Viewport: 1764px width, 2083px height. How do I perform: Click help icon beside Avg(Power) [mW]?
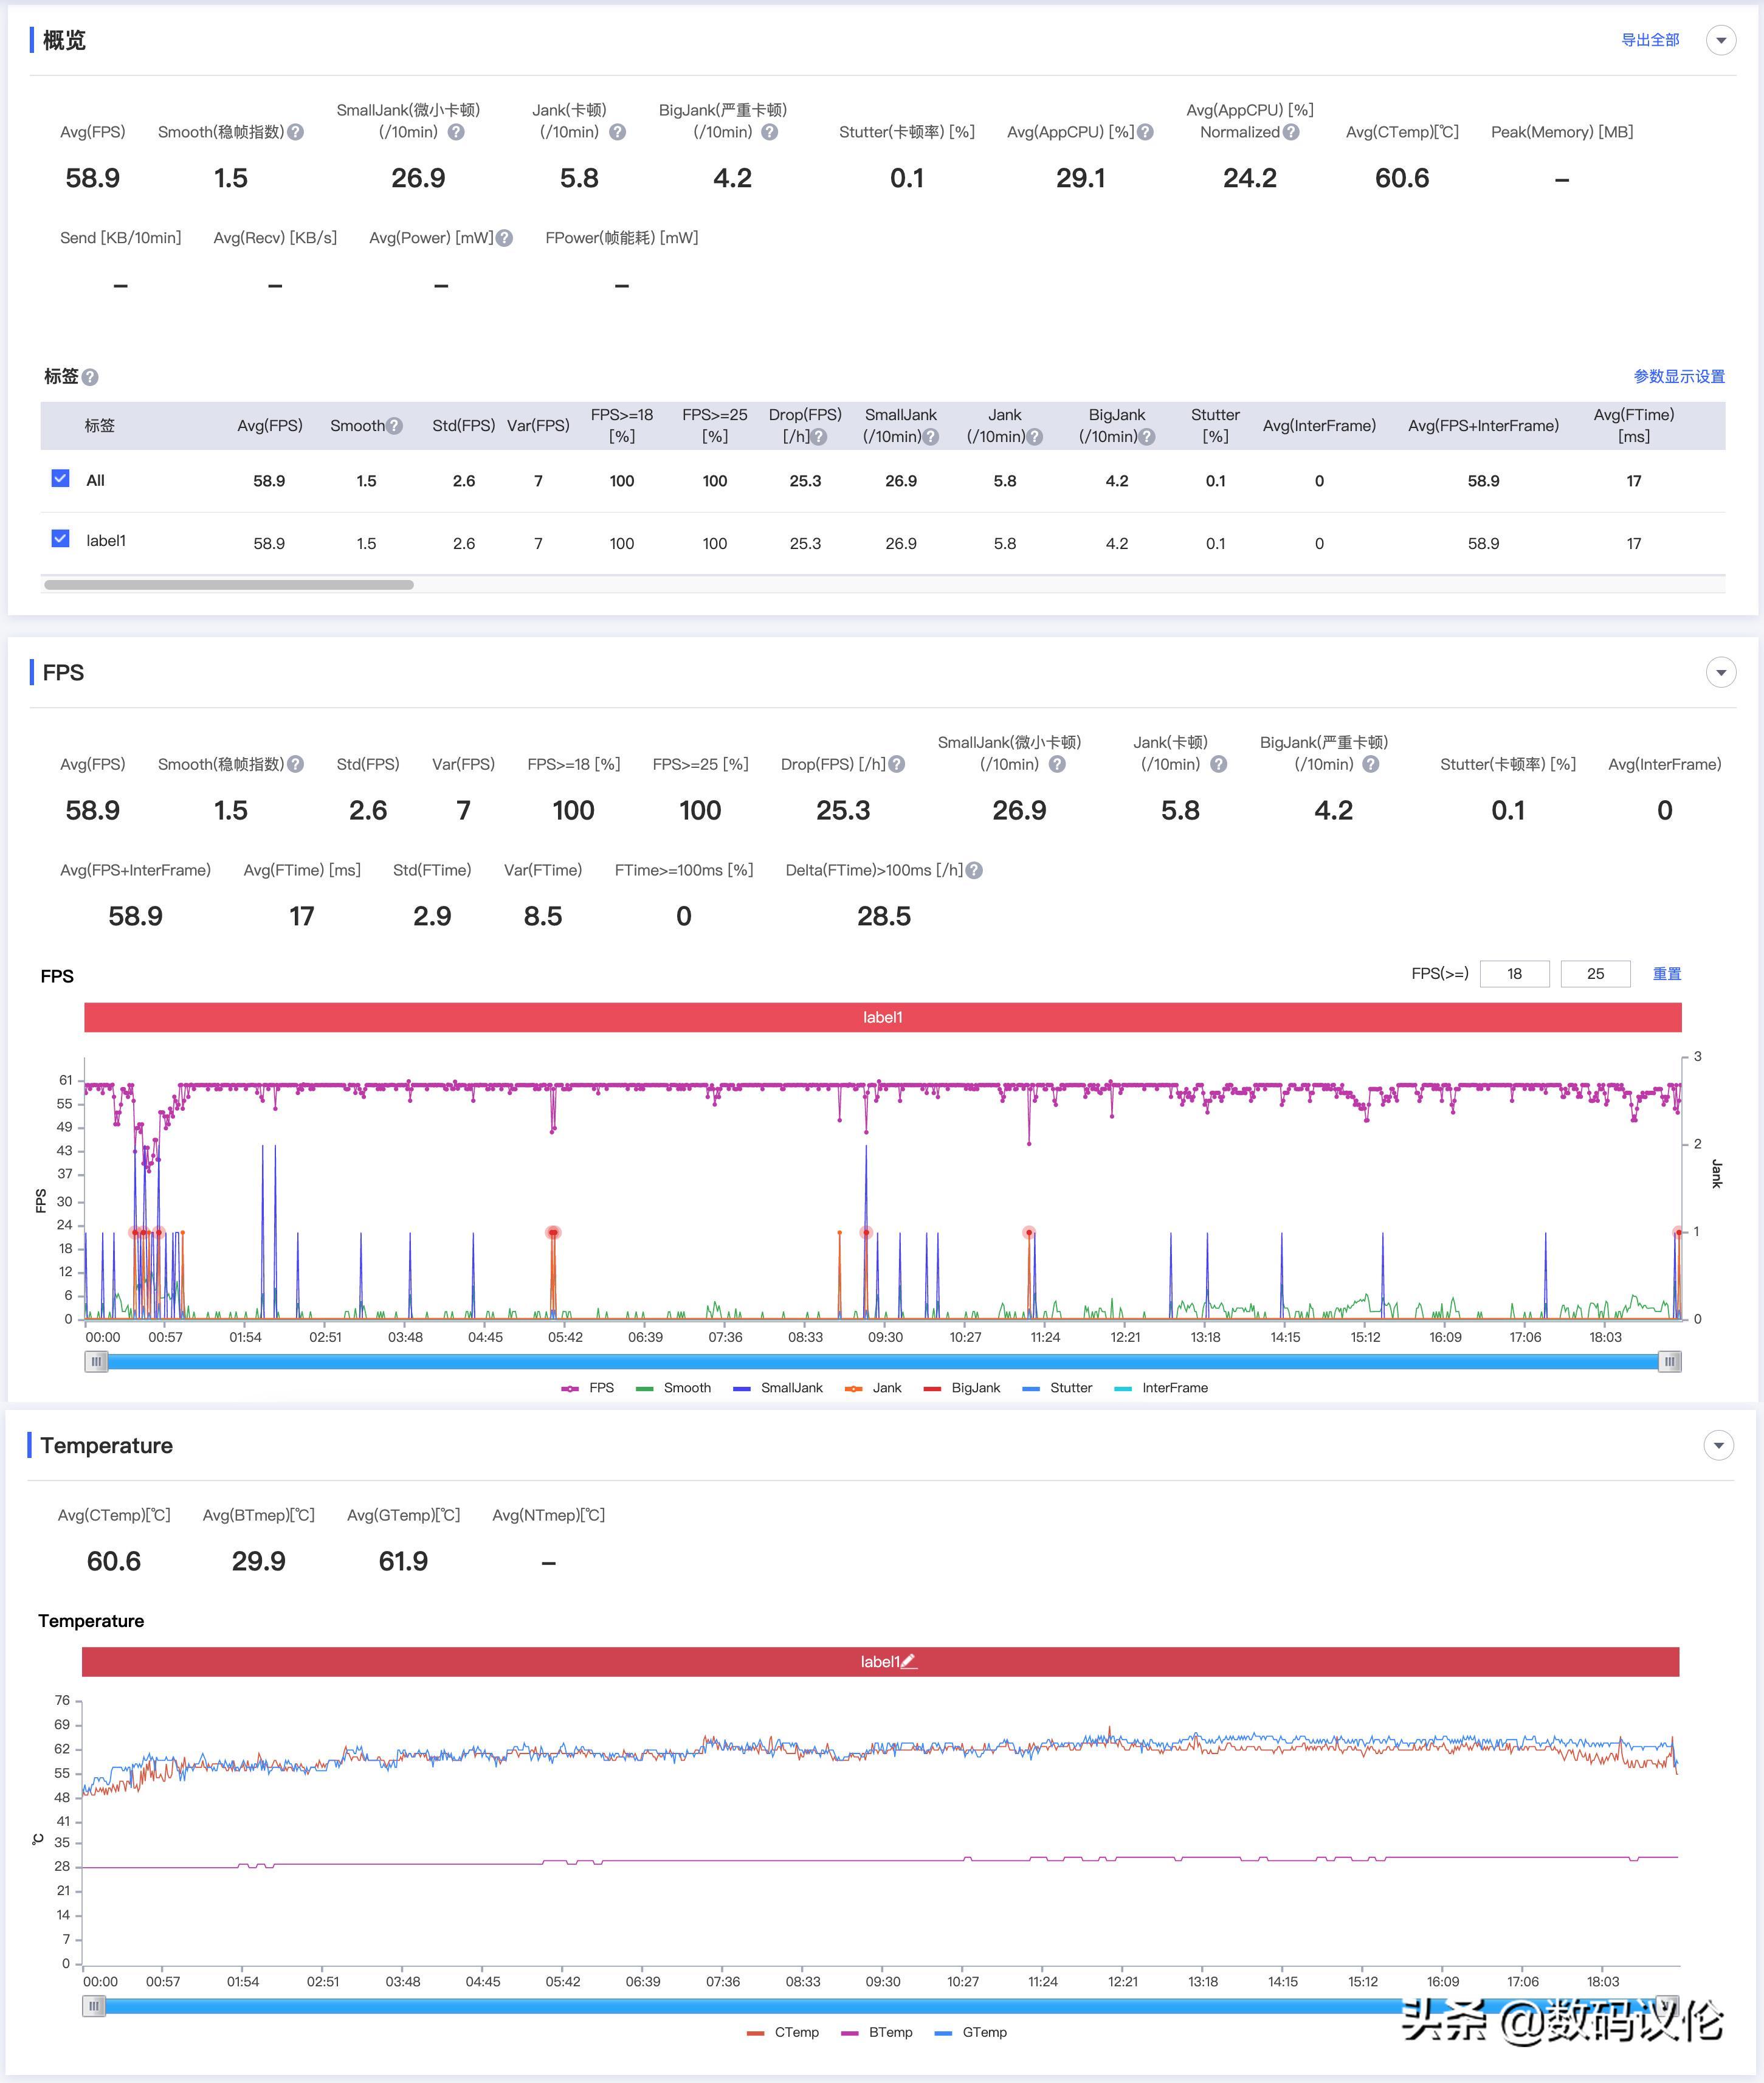tap(505, 238)
